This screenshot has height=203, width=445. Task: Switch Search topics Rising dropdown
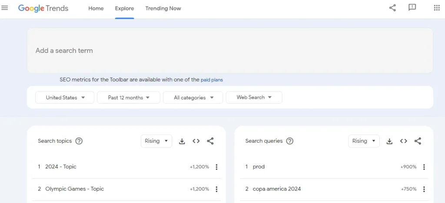click(156, 141)
